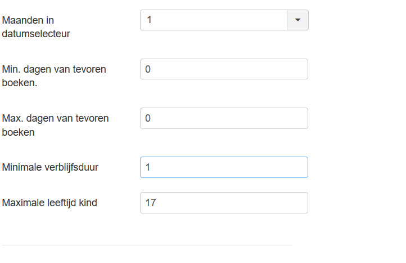This screenshot has height=263, width=406.
Task: Place cursor after 17 in child age field
Action: [157, 203]
